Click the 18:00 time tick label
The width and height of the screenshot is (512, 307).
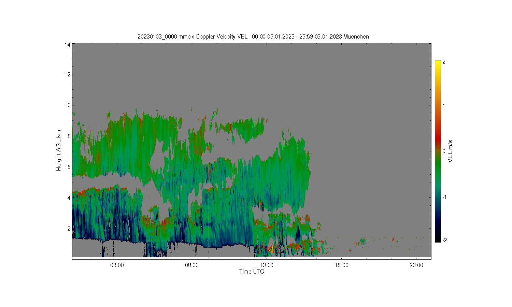tap(341, 265)
